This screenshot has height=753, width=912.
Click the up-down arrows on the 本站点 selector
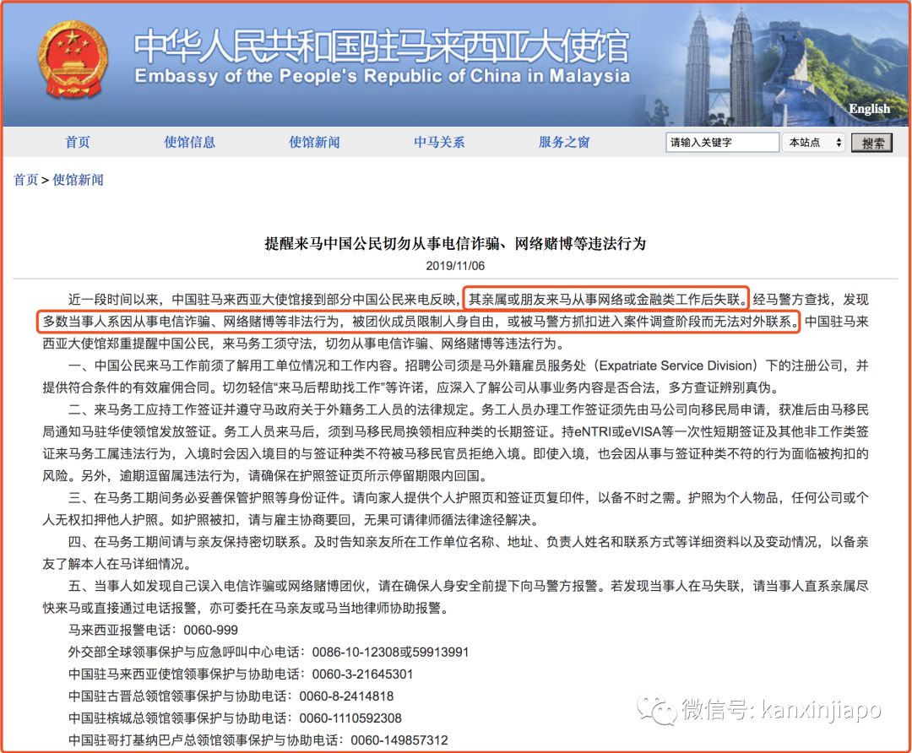(x=836, y=143)
